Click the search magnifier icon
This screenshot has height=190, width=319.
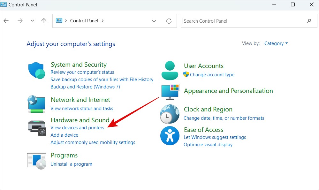click(x=309, y=21)
